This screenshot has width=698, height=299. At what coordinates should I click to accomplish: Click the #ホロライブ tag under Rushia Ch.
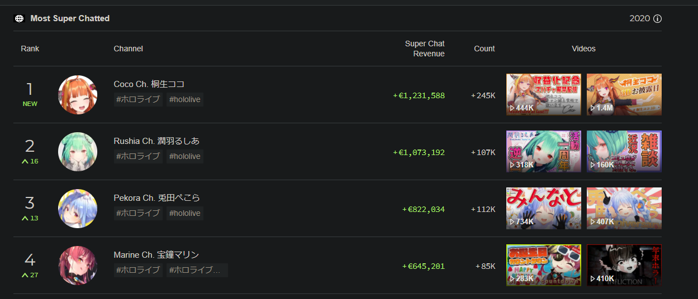click(138, 157)
